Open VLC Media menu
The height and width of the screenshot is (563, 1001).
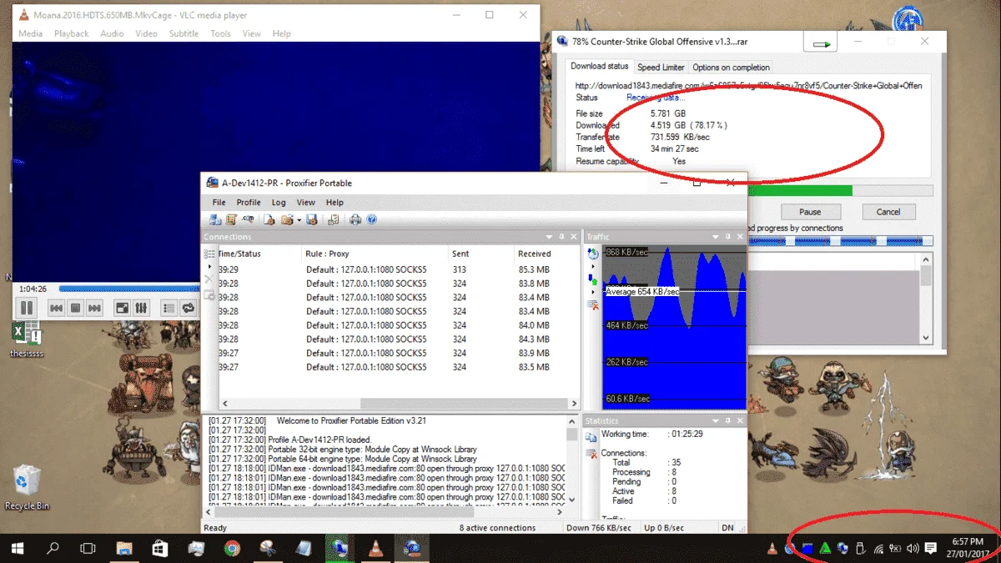click(30, 33)
